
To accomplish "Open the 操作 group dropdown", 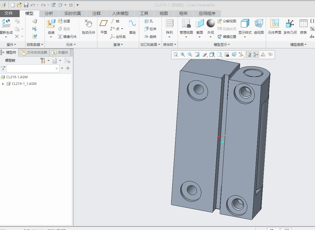I will (x=11, y=45).
